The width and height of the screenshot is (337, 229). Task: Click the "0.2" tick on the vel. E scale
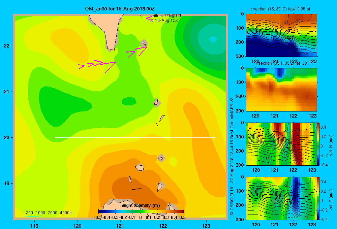click(x=323, y=191)
